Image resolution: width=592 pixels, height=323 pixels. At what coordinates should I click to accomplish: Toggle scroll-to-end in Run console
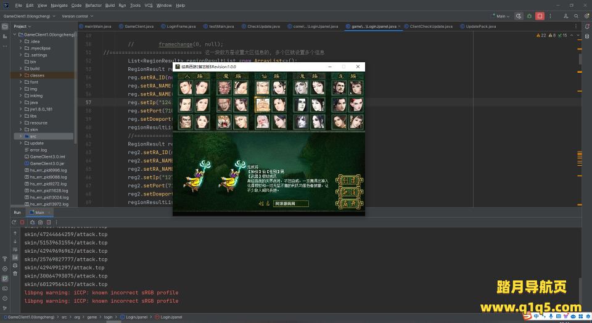pyautogui.click(x=15, y=258)
